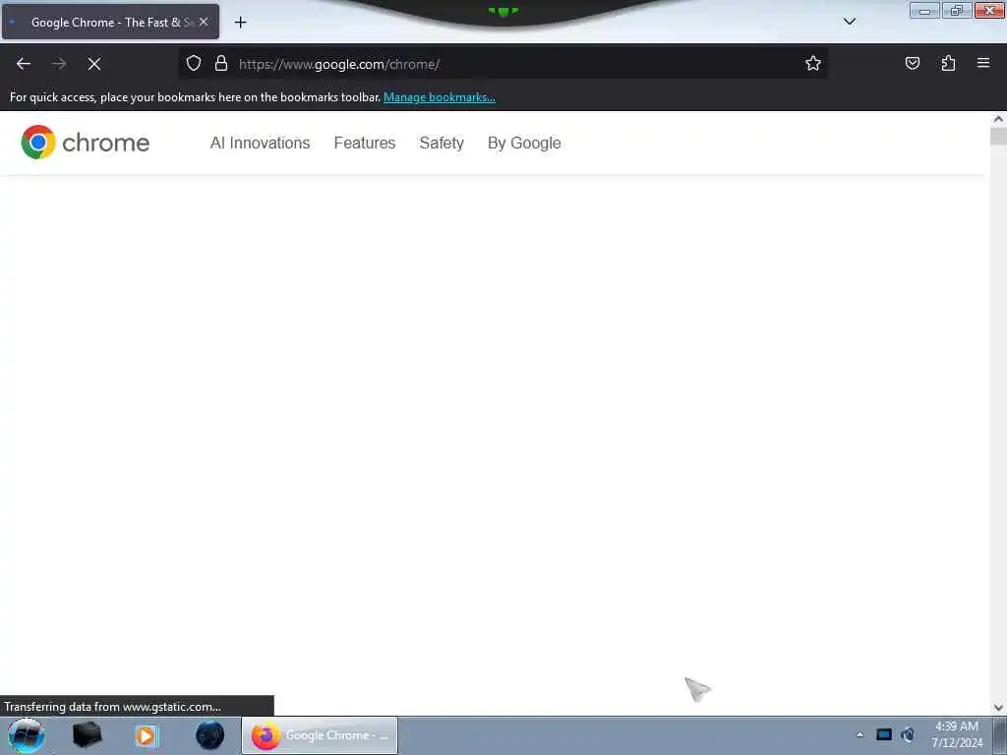The width and height of the screenshot is (1007, 755).
Task: Open the Windows Start button
Action: (x=26, y=735)
